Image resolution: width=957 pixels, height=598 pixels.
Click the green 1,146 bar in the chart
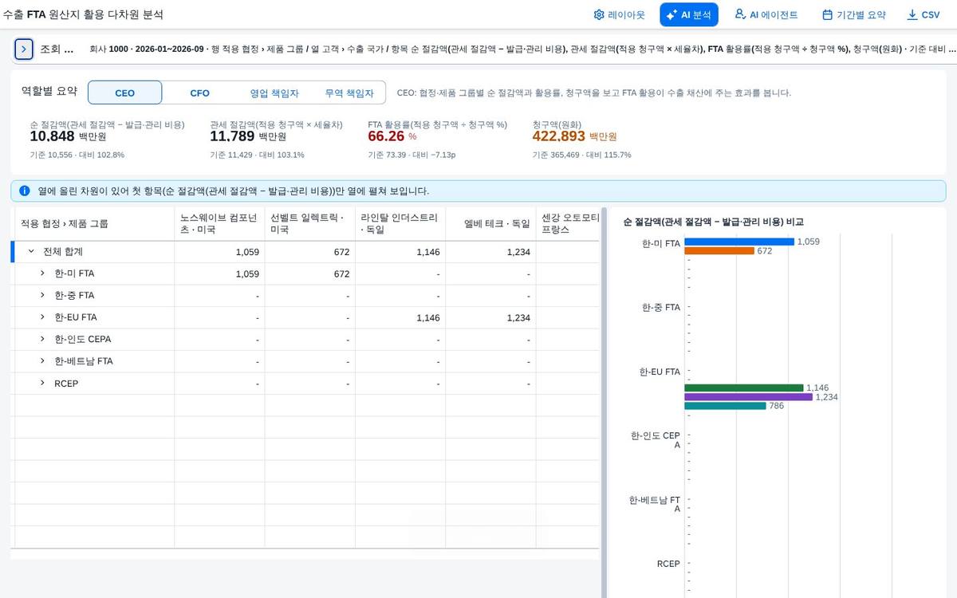click(x=744, y=388)
